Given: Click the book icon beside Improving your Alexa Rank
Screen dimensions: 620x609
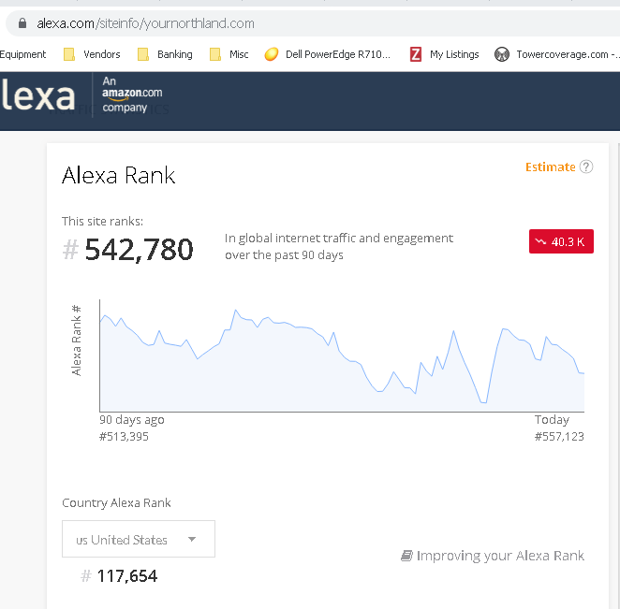Looking at the screenshot, I should tap(406, 556).
